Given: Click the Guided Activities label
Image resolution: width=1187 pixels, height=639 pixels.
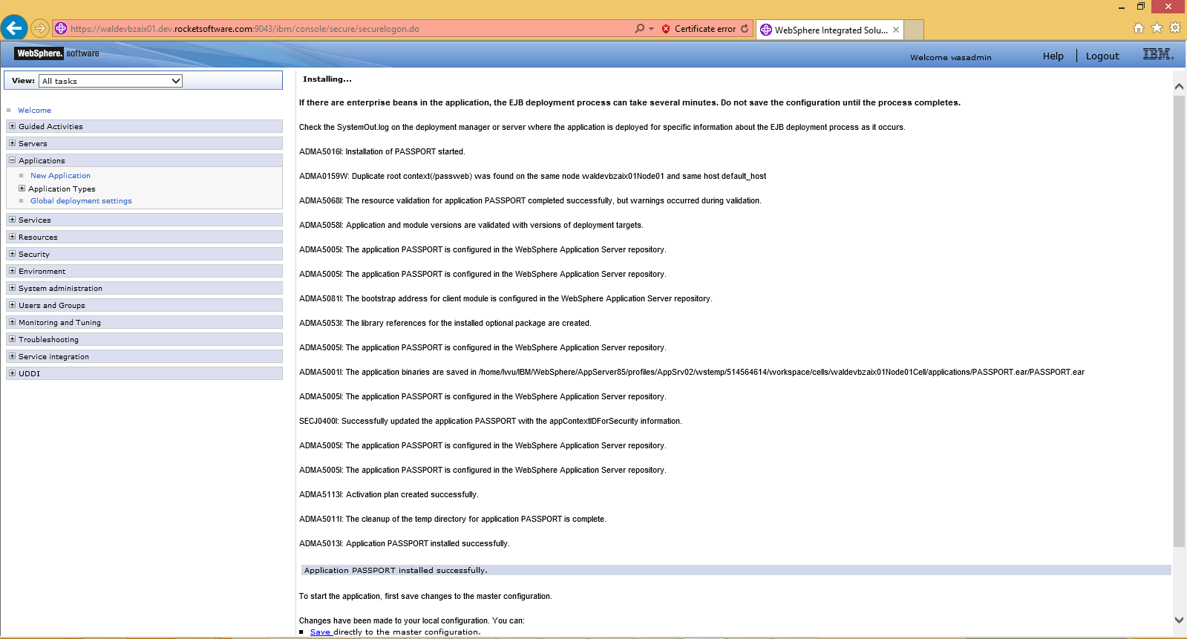Looking at the screenshot, I should [x=50, y=126].
